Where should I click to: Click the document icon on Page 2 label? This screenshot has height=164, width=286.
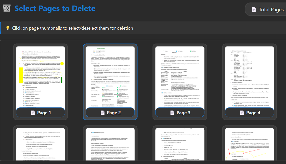102,113
